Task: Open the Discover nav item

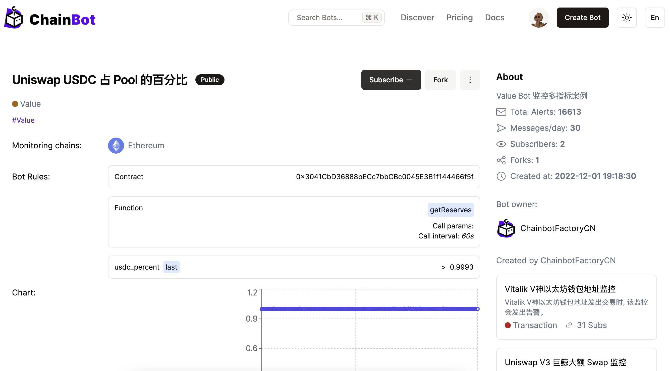Action: point(417,18)
